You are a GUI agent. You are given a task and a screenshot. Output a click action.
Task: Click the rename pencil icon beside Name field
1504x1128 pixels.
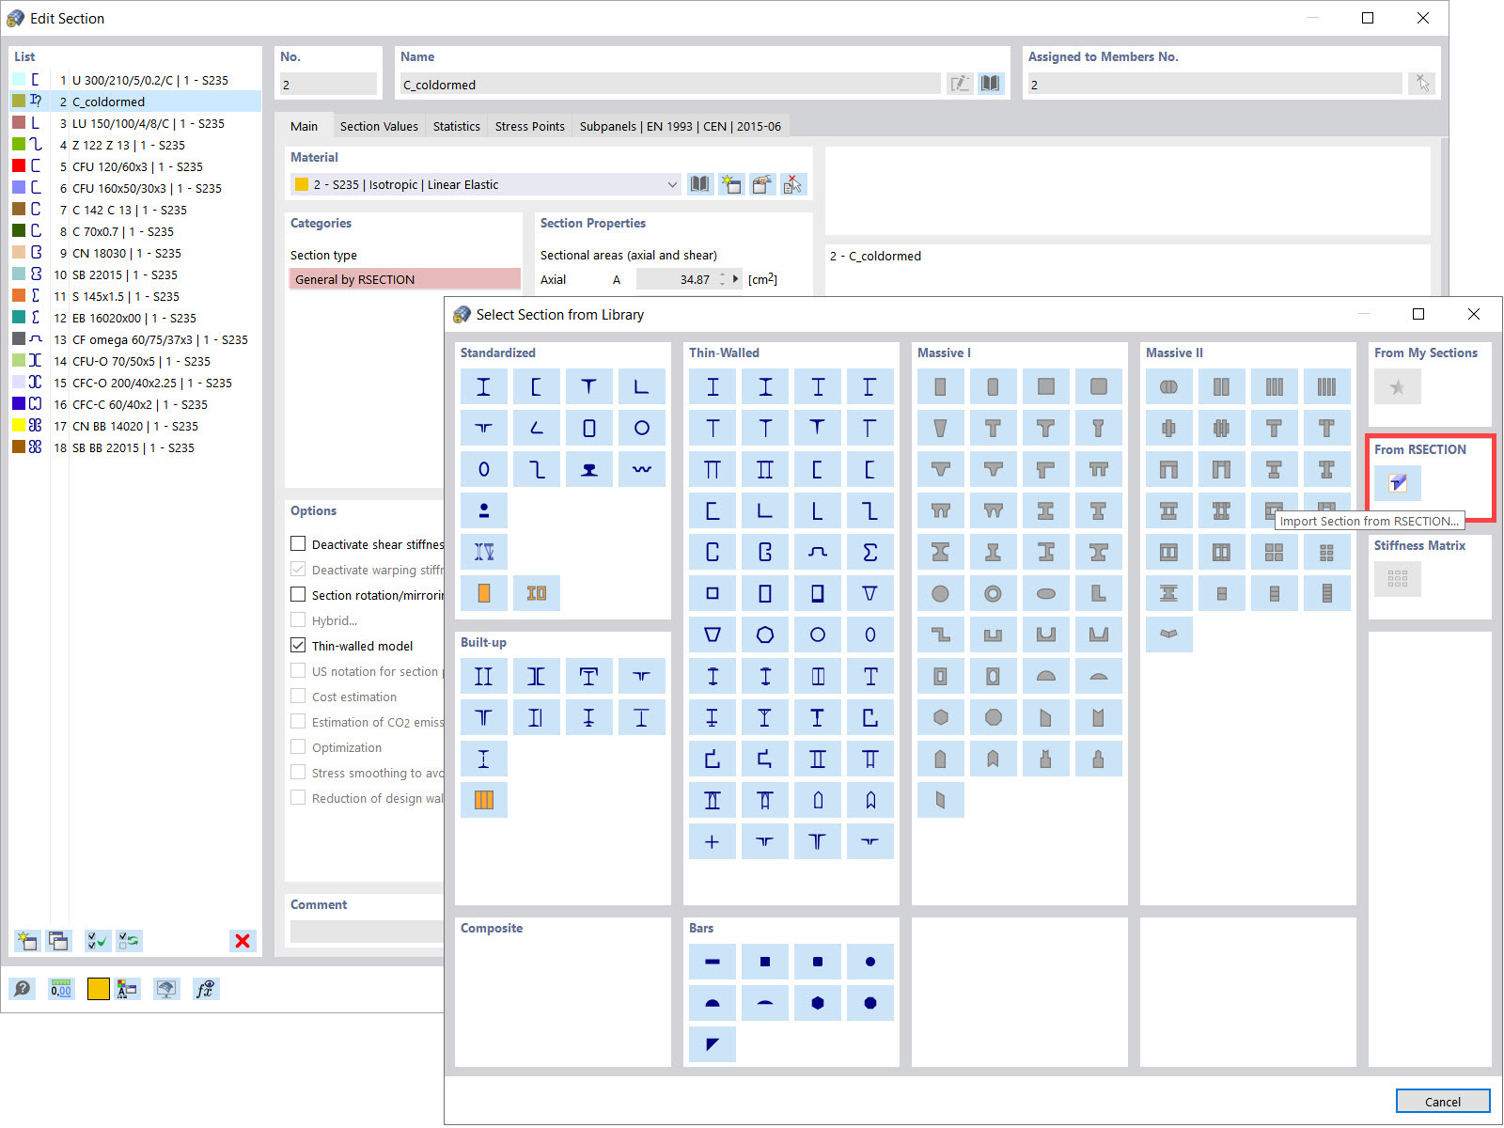(x=959, y=84)
